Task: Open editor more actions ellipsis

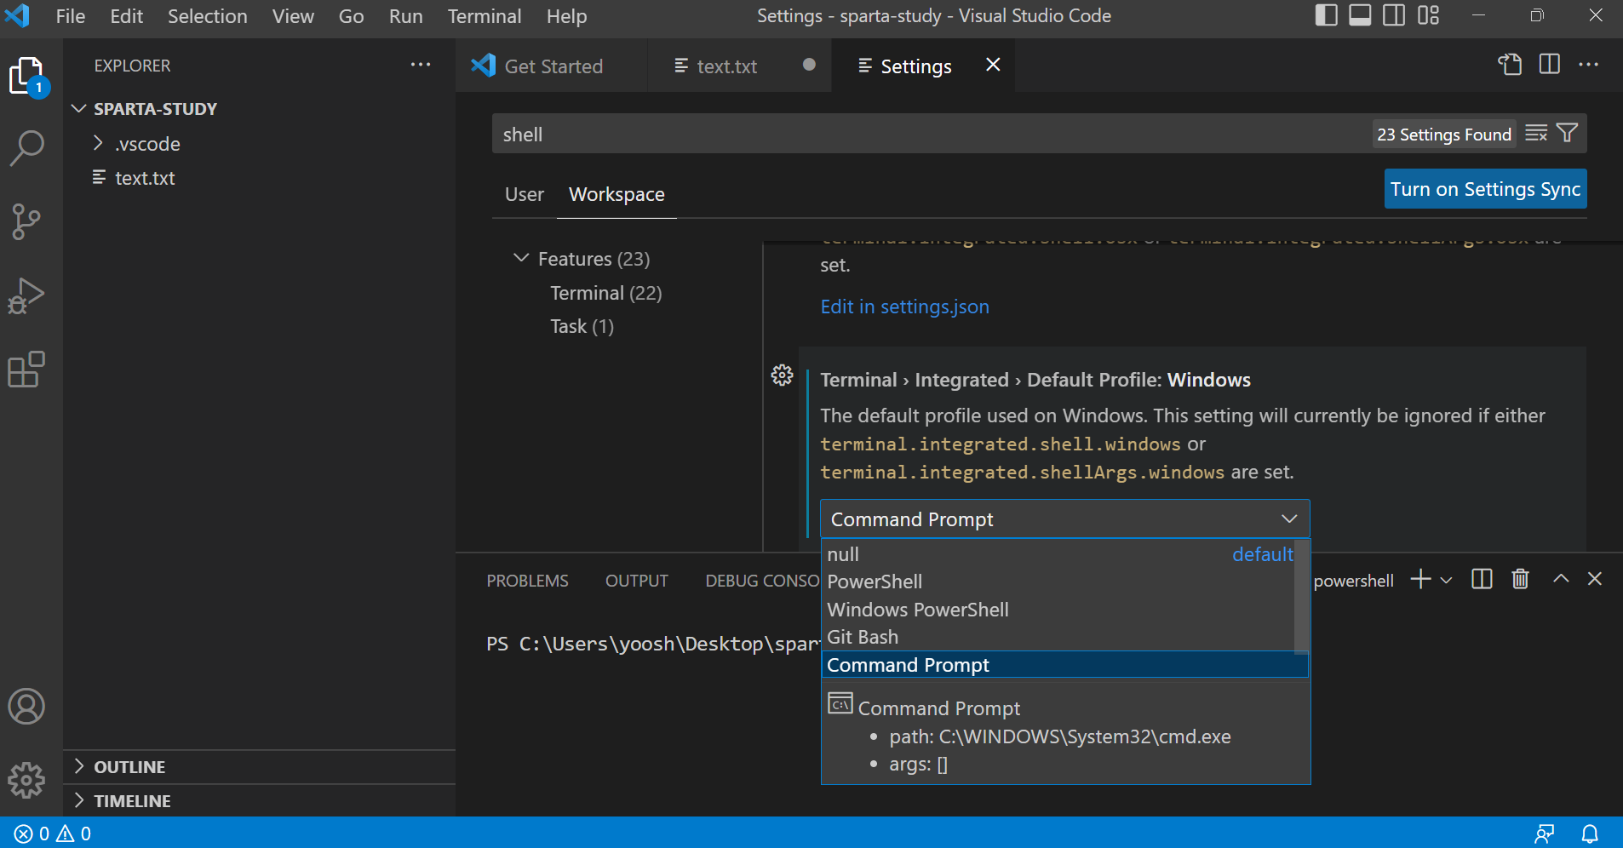Action: click(x=1589, y=65)
